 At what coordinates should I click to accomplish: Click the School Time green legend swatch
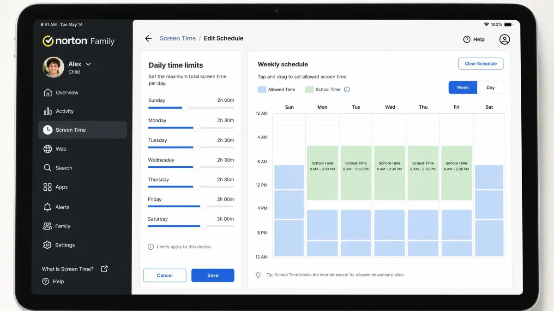[309, 89]
